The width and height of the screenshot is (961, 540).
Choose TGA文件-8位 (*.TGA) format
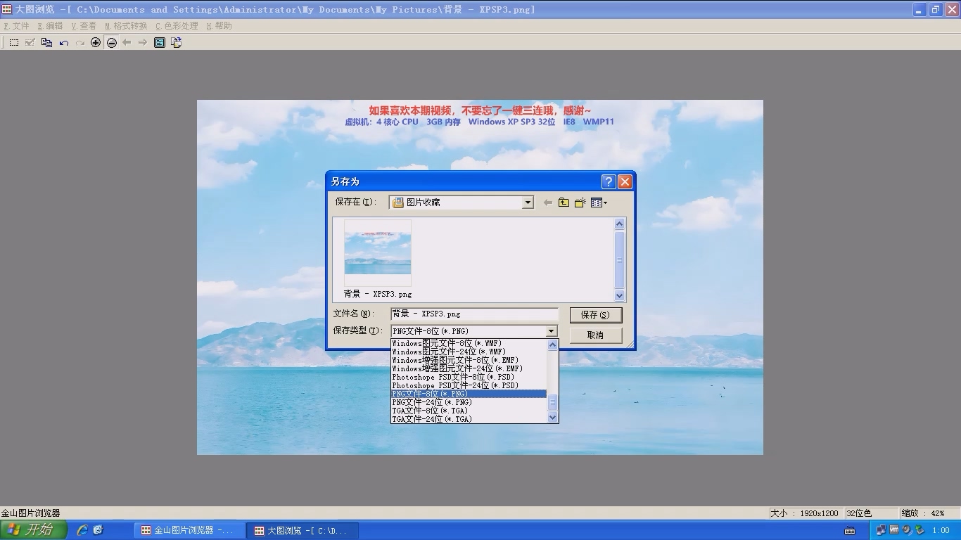469,411
